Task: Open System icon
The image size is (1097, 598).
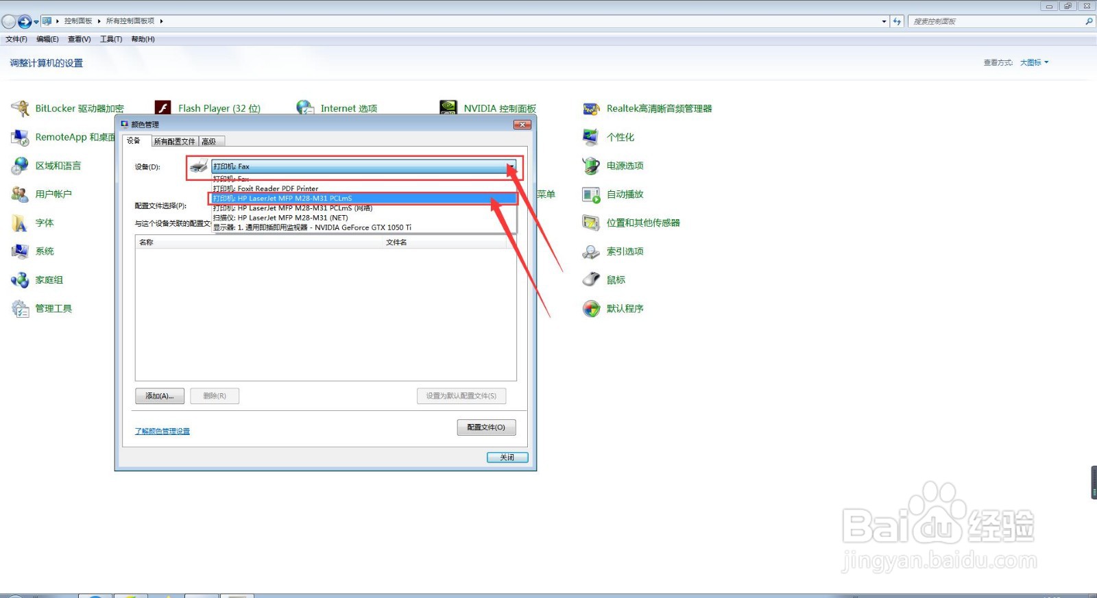Action: (20, 251)
